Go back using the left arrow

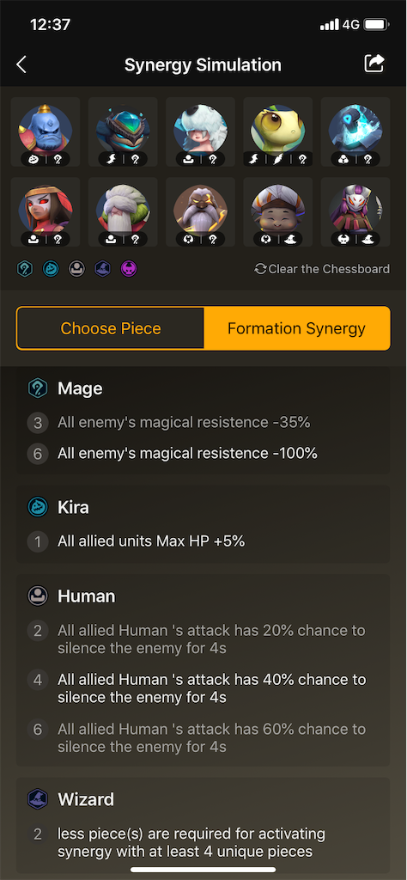(x=21, y=64)
